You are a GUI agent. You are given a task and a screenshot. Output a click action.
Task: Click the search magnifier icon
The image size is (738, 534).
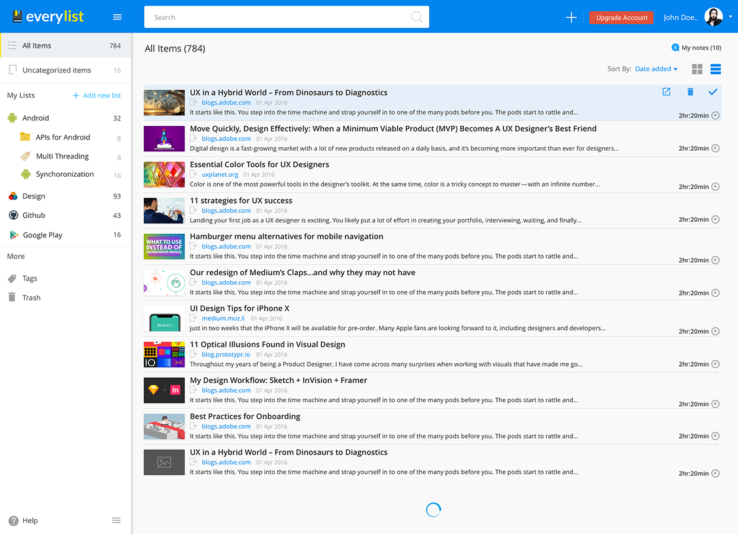point(417,17)
